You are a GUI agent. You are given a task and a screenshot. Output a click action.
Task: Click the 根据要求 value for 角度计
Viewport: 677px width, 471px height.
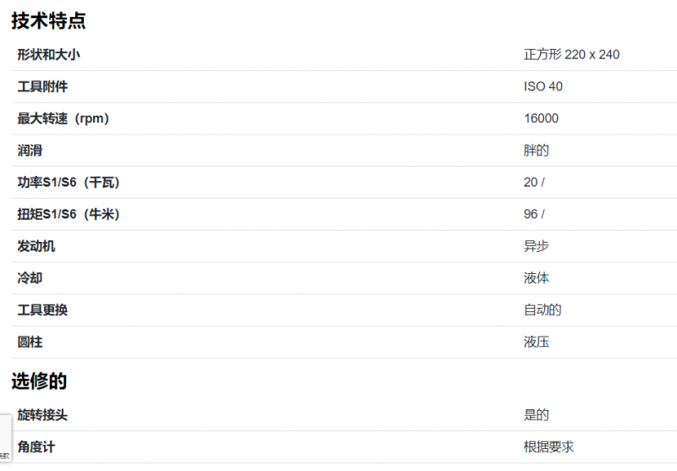click(548, 446)
